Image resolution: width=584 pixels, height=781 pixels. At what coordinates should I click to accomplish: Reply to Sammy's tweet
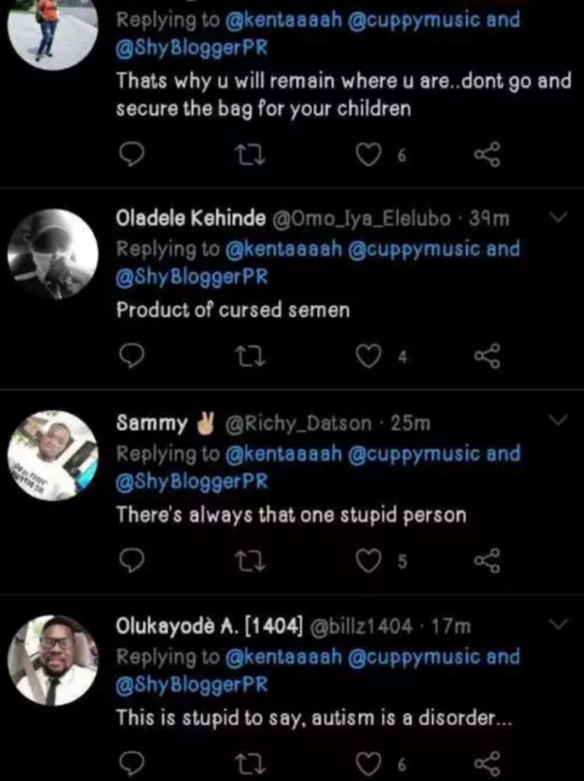pos(132,561)
